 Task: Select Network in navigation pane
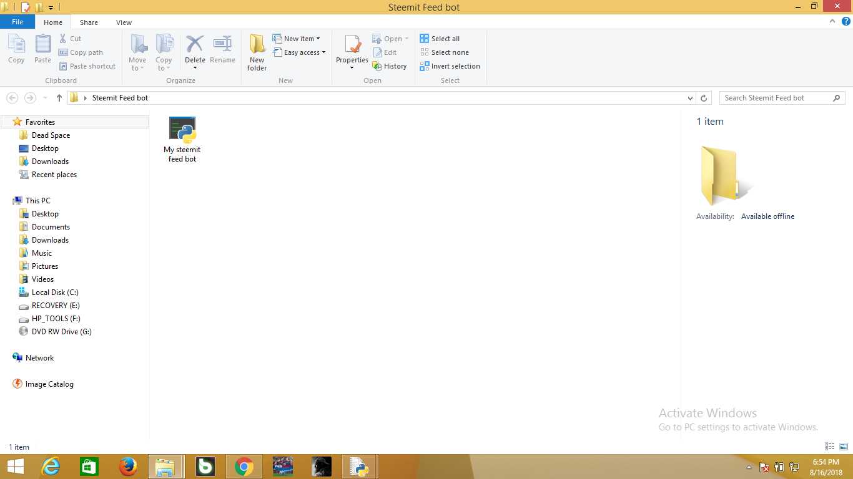[39, 358]
